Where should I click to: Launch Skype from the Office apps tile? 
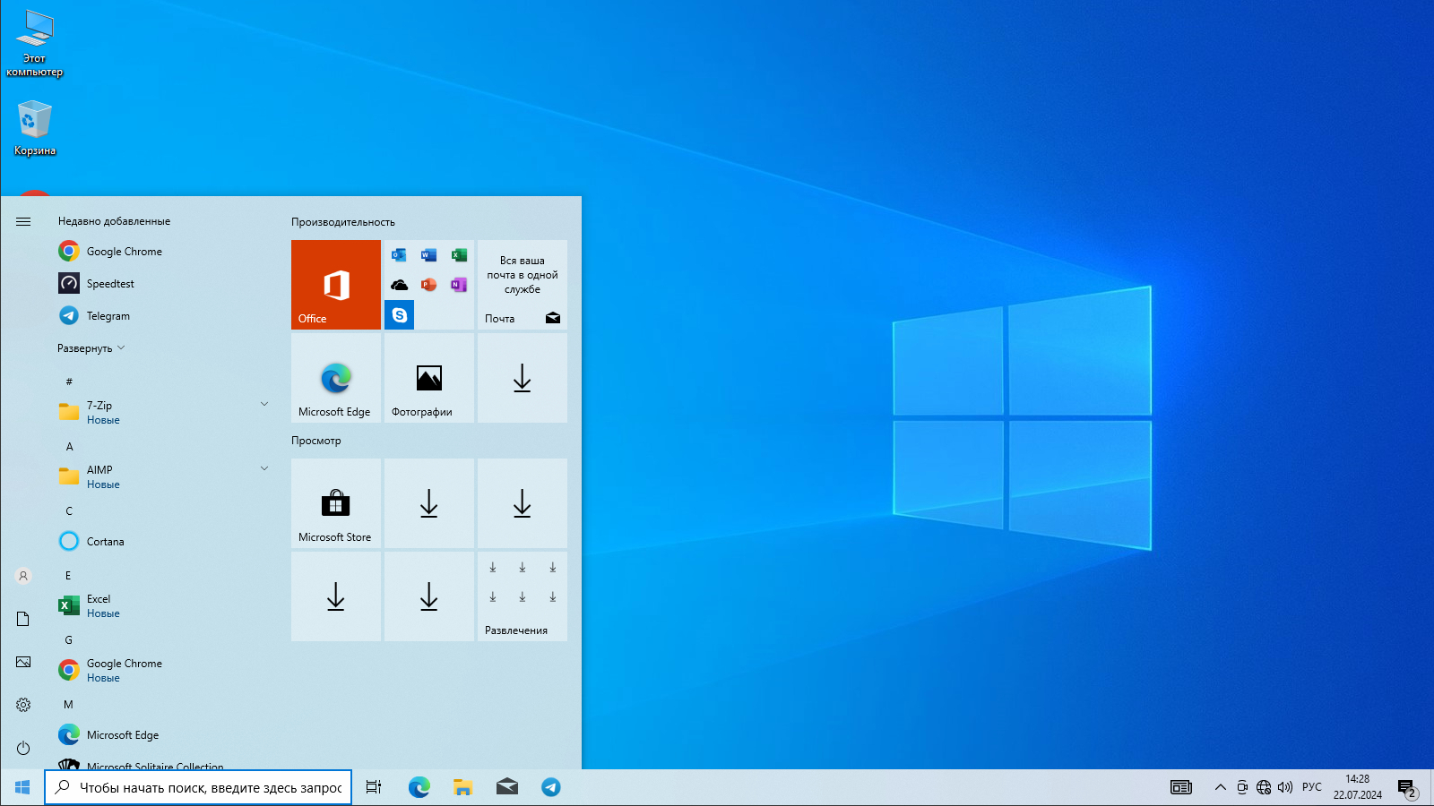[x=400, y=315]
